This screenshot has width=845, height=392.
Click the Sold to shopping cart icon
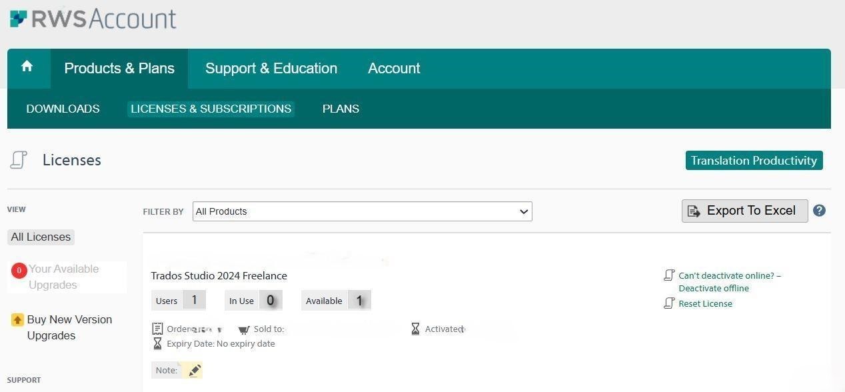(x=244, y=329)
